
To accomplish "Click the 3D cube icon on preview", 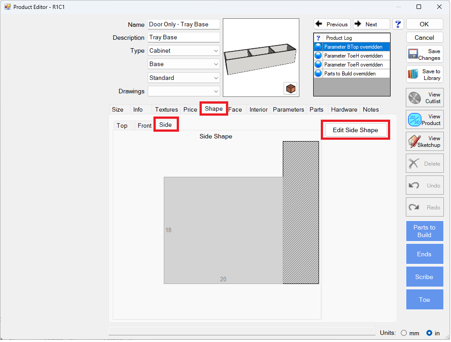I will 290,88.
